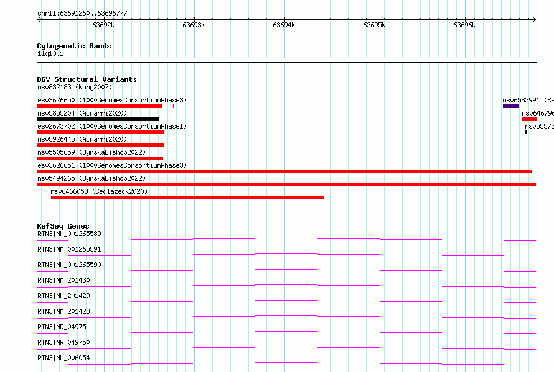Open the RTN3|NM_001265589 transcript label
The height and width of the screenshot is (372, 554).
pos(69,234)
